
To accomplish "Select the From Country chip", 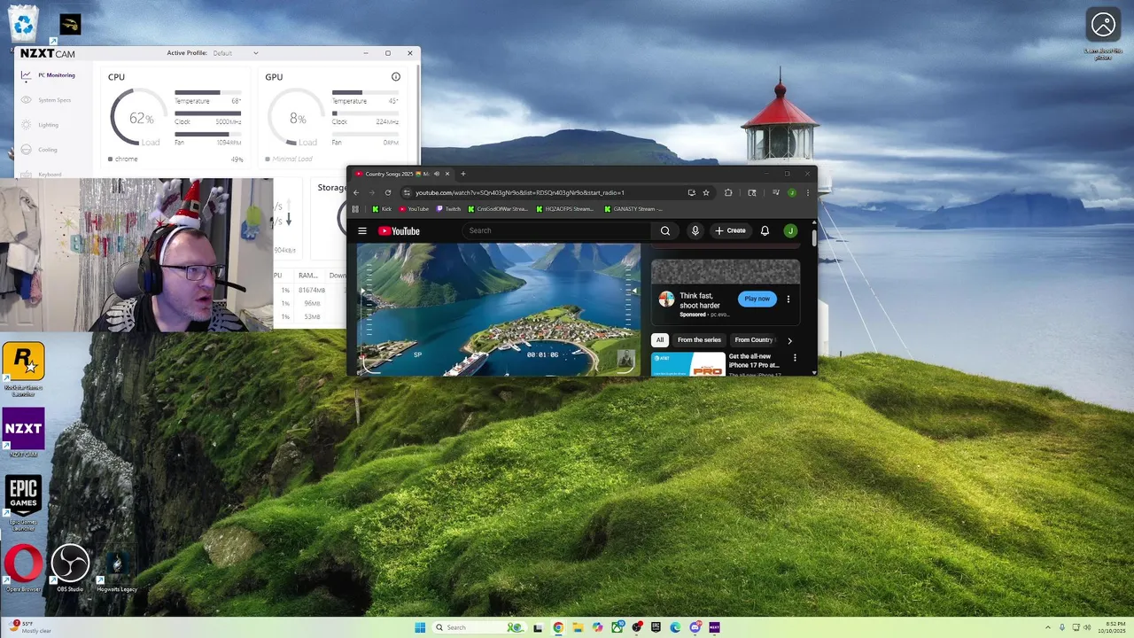I will (755, 340).
